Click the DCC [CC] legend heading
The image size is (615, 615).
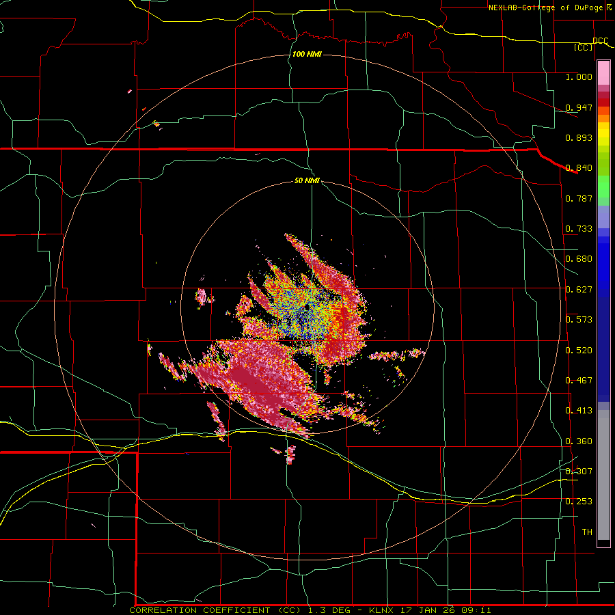tap(590, 44)
